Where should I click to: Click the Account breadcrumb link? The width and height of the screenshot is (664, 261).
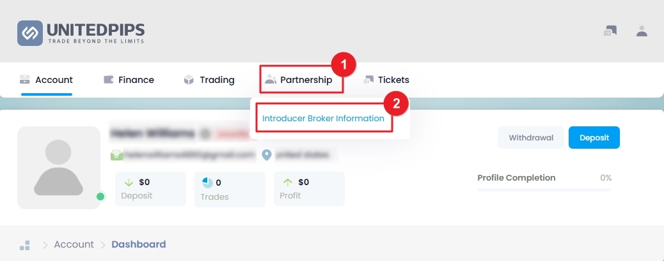click(74, 244)
